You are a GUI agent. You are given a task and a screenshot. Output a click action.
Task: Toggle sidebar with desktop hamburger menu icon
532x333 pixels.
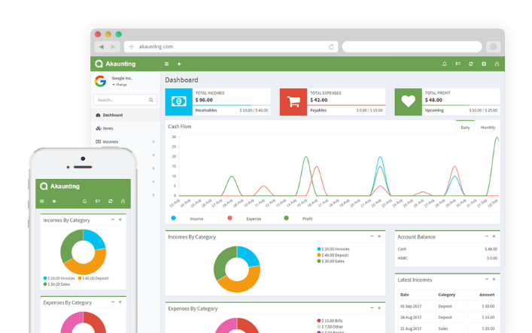click(166, 64)
